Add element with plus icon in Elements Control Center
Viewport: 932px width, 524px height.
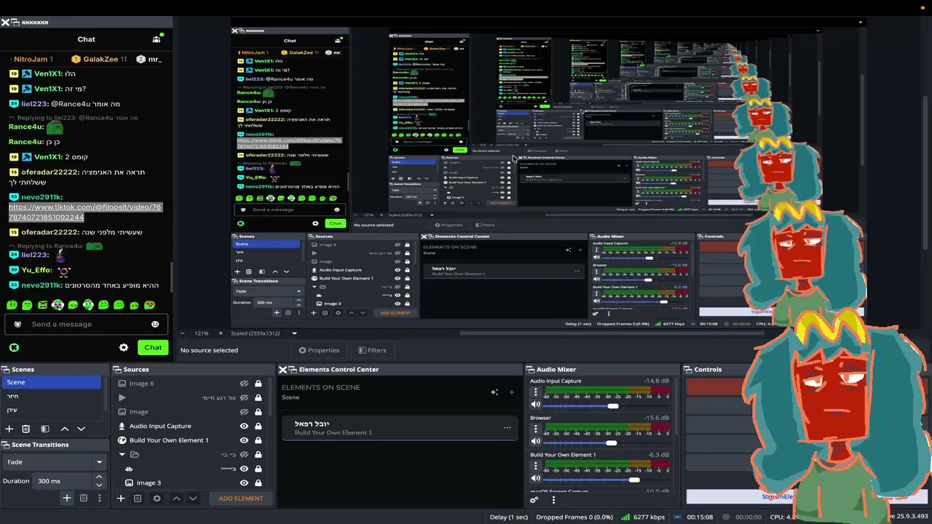coord(511,392)
